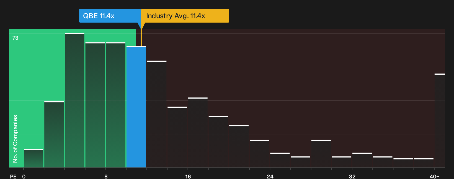Click the 16 tick label on PE axis
The width and height of the screenshot is (454, 179).
tap(188, 176)
